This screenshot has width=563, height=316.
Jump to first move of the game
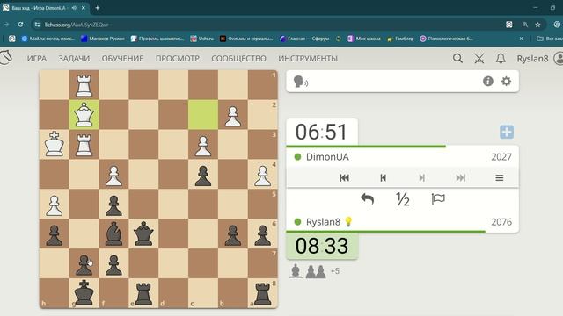click(x=344, y=177)
